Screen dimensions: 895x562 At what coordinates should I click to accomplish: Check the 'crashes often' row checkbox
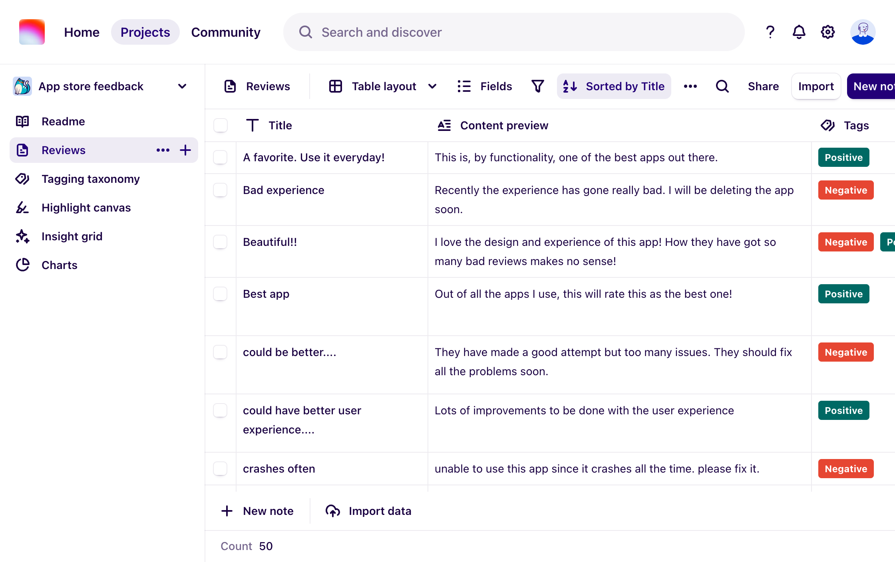(x=220, y=469)
